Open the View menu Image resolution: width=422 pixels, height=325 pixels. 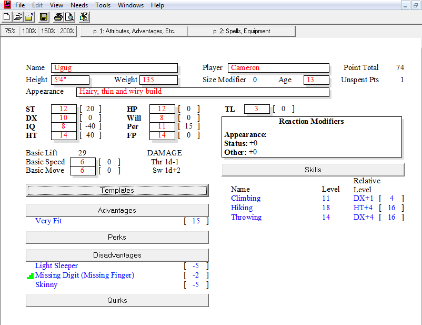[56, 5]
